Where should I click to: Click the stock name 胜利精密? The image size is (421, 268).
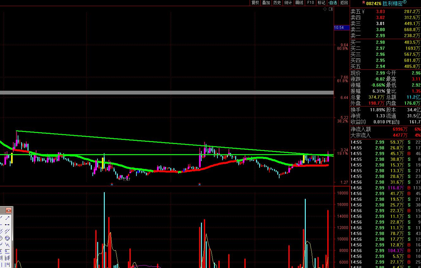tap(393, 3)
